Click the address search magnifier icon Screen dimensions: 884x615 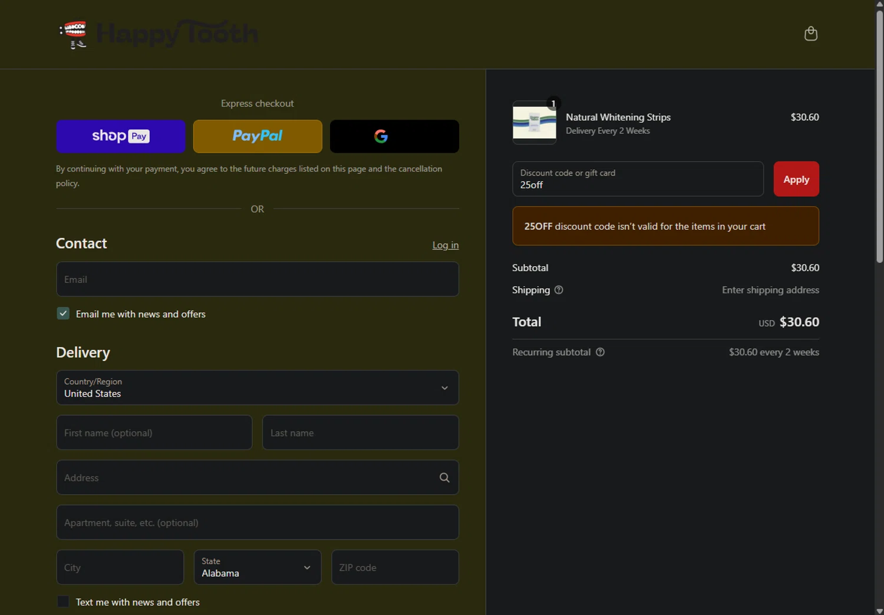point(444,478)
